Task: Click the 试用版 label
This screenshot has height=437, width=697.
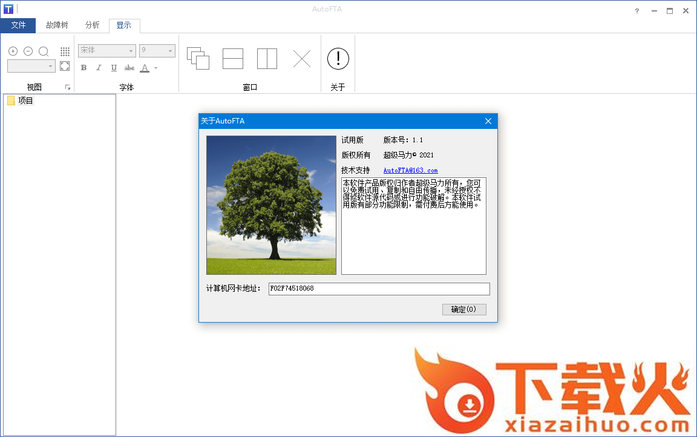Action: 353,140
